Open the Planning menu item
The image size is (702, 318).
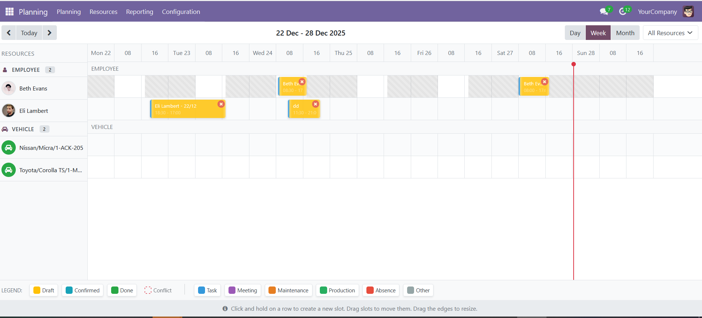pyautogui.click(x=69, y=12)
